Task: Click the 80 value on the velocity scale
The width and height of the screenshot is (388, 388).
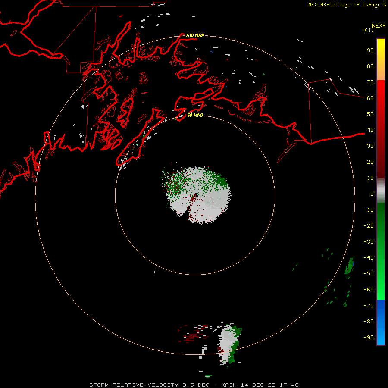Action: (370, 66)
